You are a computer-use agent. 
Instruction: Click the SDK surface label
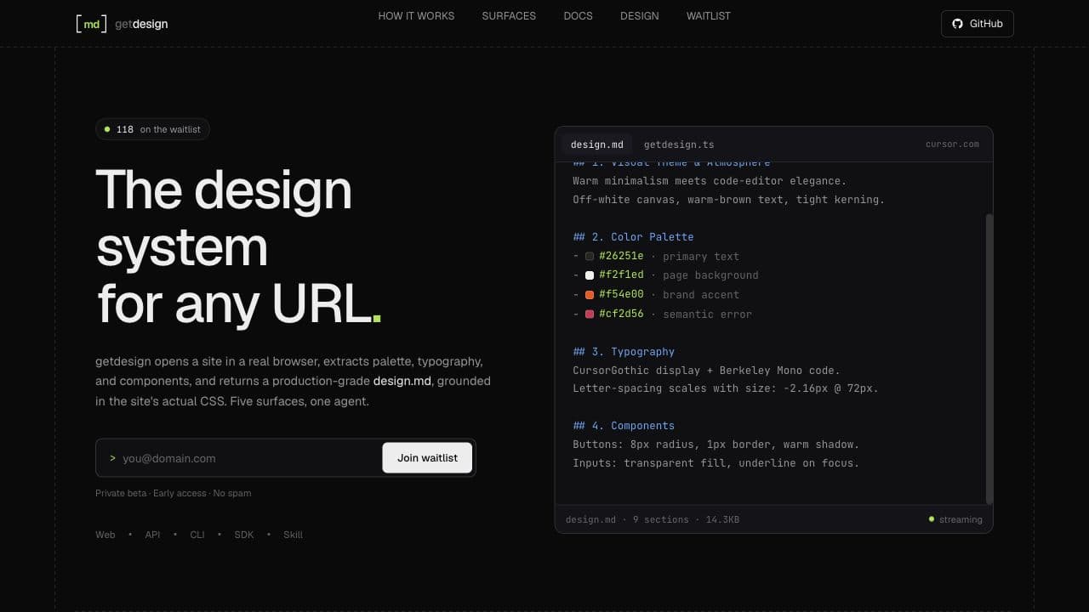[x=244, y=535]
